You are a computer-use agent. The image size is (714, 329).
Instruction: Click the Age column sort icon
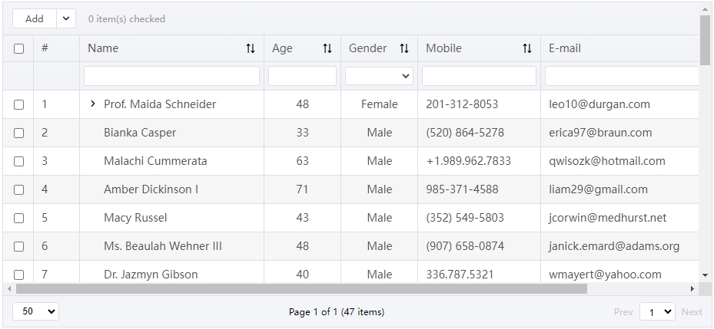(x=327, y=48)
